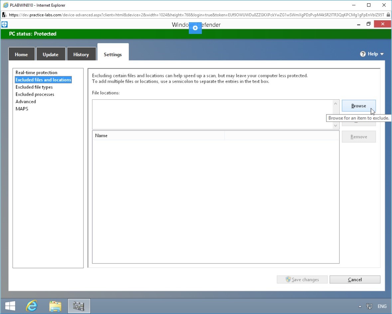The width and height of the screenshot is (392, 314).
Task: Launch Internet Explorer from taskbar
Action: click(x=32, y=306)
